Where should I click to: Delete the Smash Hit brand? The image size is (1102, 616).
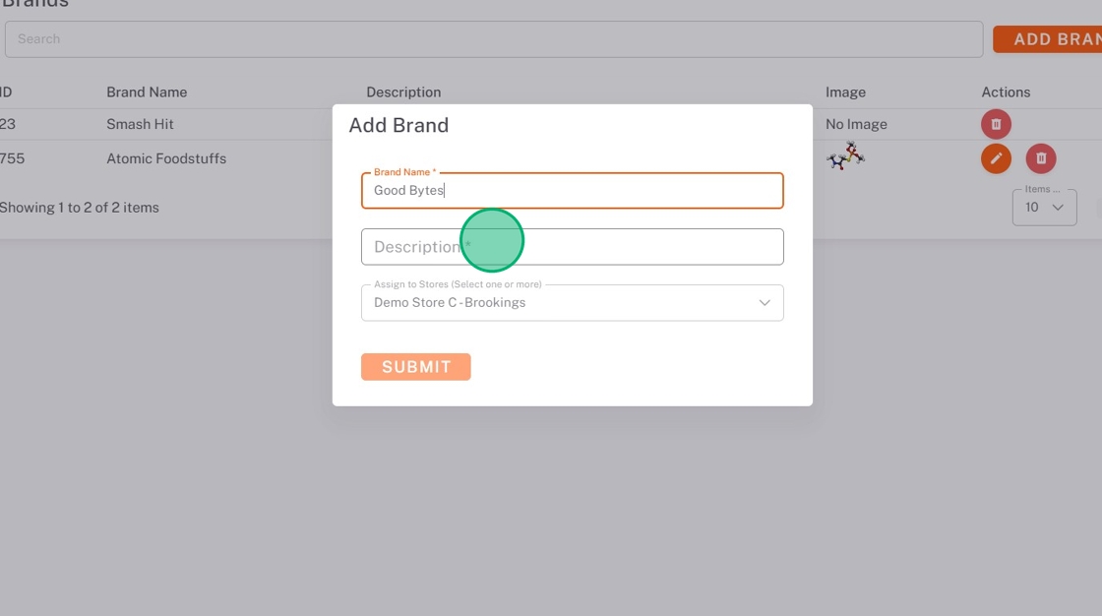[996, 124]
